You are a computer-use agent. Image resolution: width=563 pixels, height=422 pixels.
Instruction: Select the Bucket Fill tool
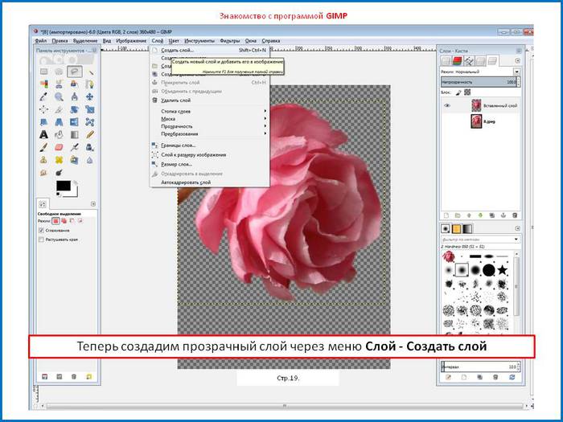pyautogui.click(x=59, y=134)
